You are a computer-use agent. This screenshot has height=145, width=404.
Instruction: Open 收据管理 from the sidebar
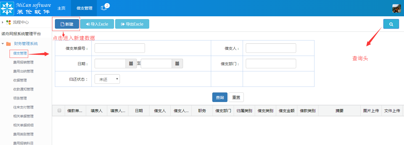20,80
